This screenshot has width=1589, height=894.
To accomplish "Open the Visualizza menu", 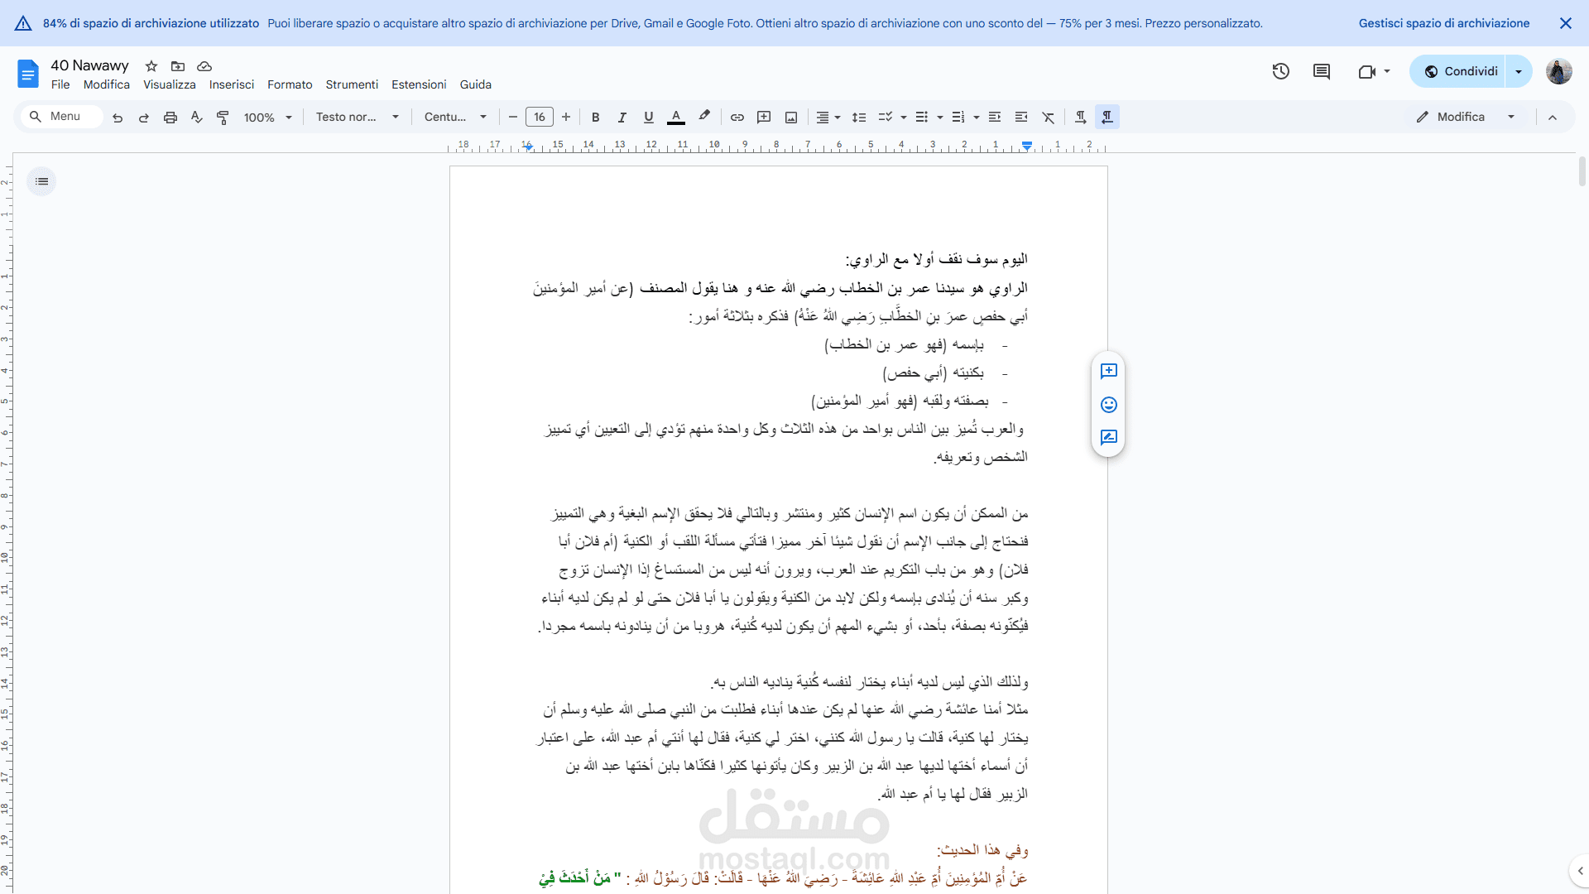I will (170, 84).
